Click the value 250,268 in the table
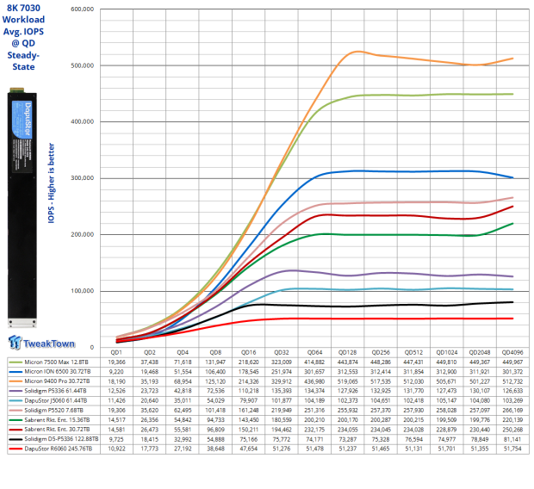 512,430
